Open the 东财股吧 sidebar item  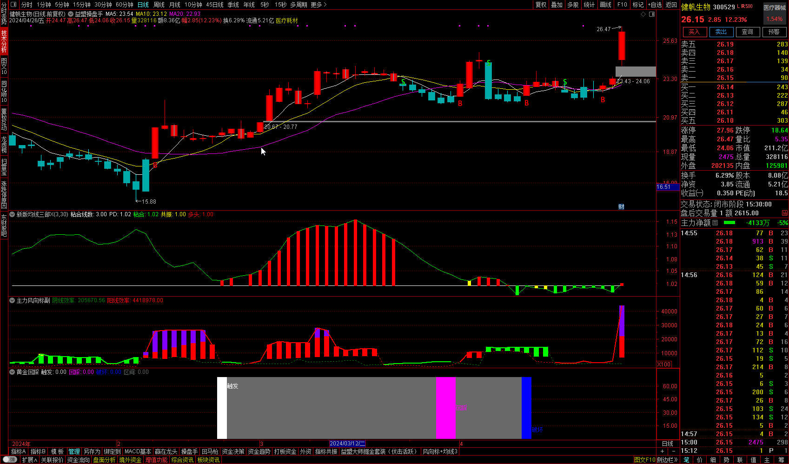(x=4, y=225)
